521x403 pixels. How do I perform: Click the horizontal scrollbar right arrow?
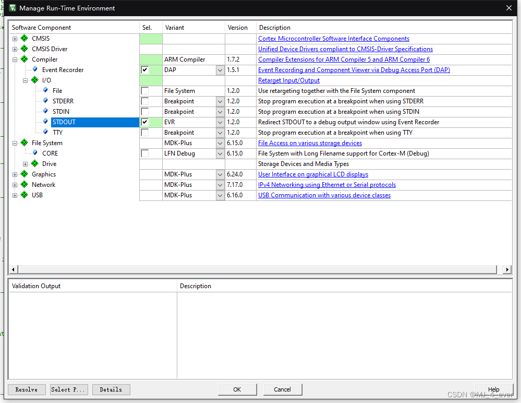pos(507,269)
